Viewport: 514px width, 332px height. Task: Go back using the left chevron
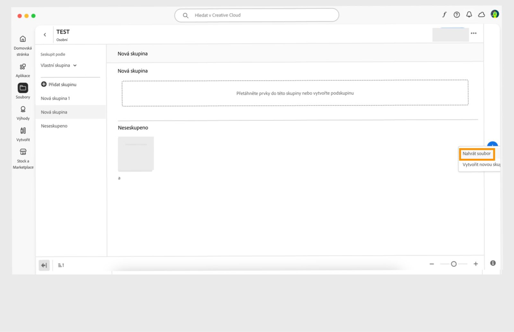tap(45, 35)
